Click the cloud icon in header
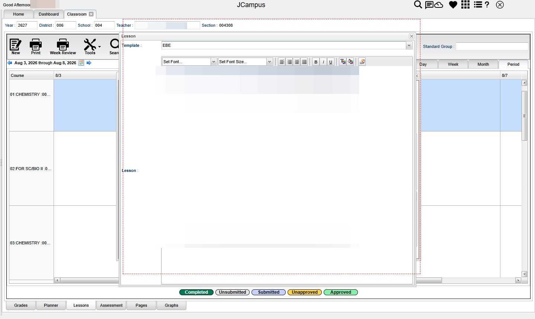 click(439, 5)
